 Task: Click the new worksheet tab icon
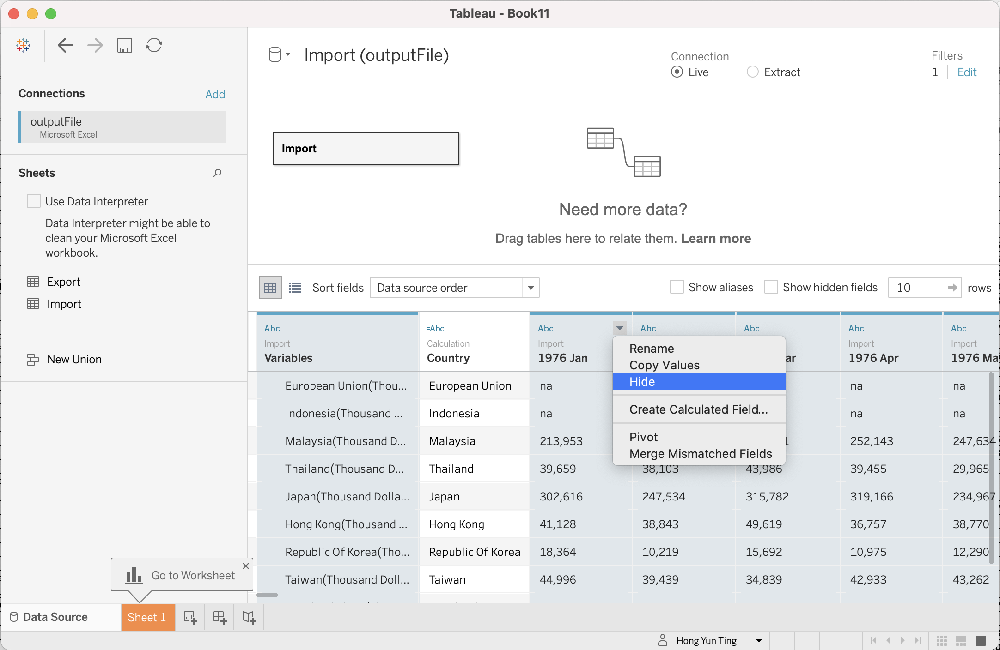point(190,617)
